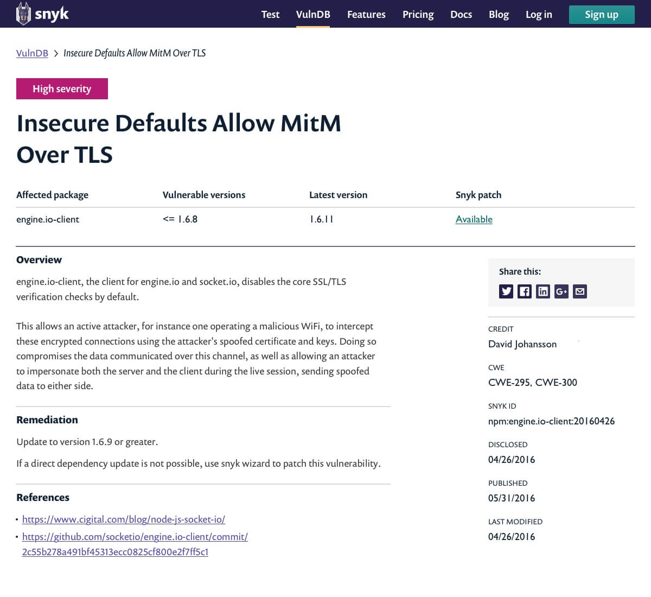Share this page on Twitter

[x=506, y=291]
